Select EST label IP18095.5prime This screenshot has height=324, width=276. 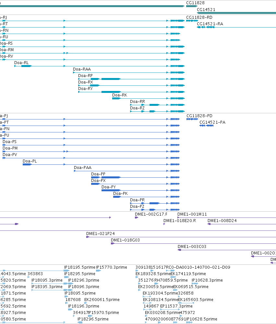click(x=80, y=293)
